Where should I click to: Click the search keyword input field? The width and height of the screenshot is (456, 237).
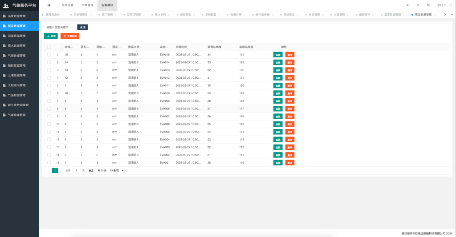[x=60, y=27]
